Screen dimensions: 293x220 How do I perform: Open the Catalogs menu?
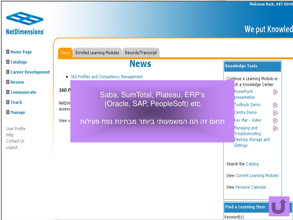coord(19,62)
